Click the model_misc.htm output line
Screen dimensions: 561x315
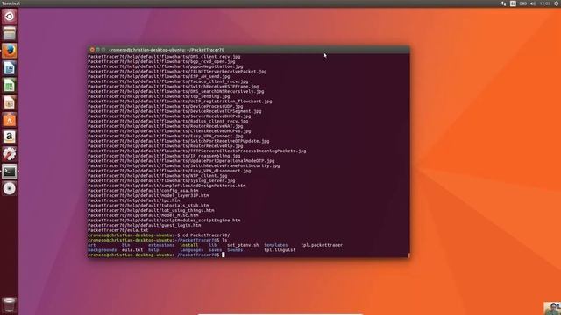tap(143, 215)
